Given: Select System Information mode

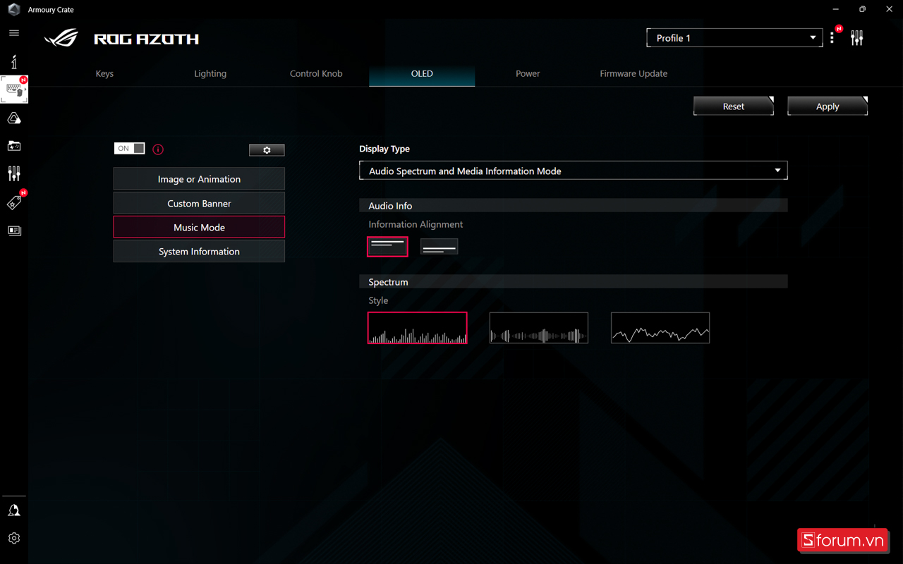Looking at the screenshot, I should (x=199, y=251).
